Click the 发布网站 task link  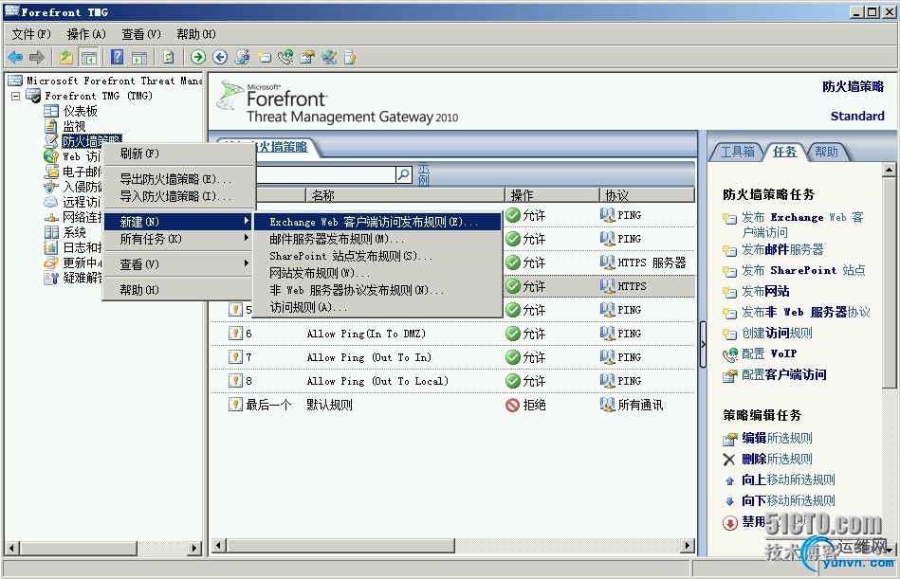(x=765, y=291)
